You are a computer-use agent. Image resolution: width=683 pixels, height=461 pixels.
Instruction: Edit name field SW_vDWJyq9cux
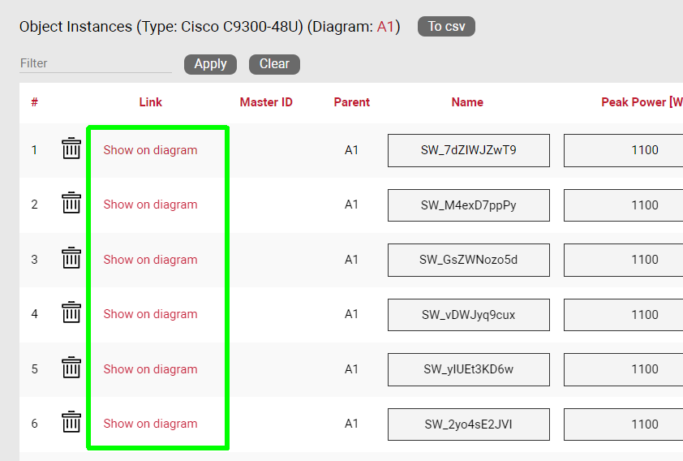[468, 315]
